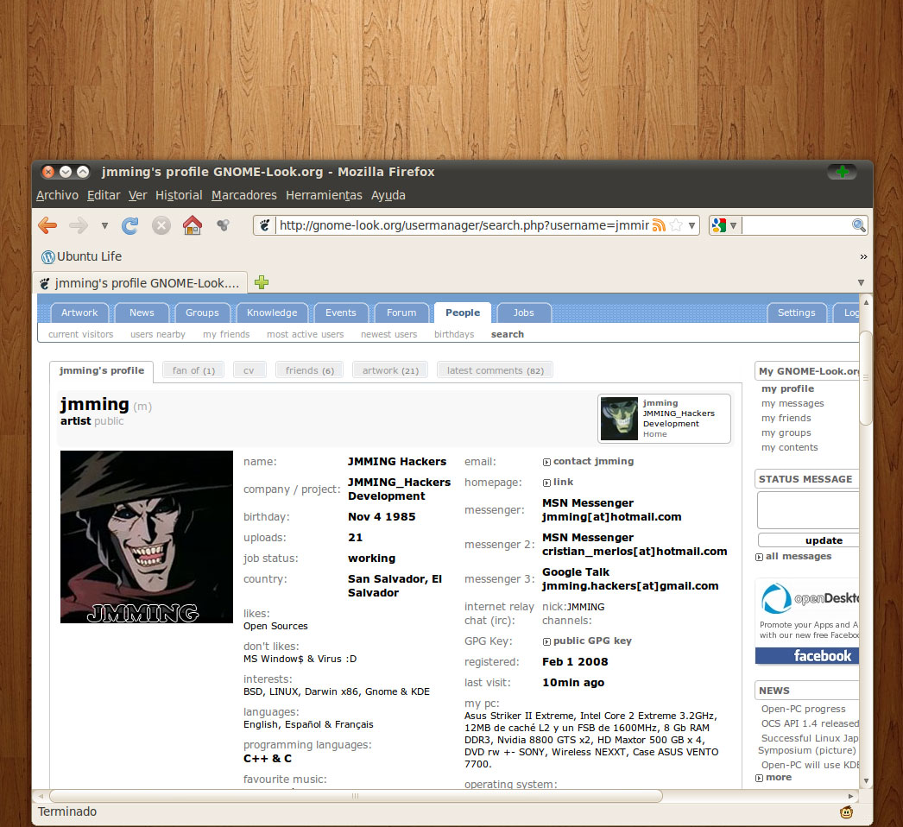This screenshot has height=827, width=903.
Task: Open the Historial menu
Action: coord(179,195)
